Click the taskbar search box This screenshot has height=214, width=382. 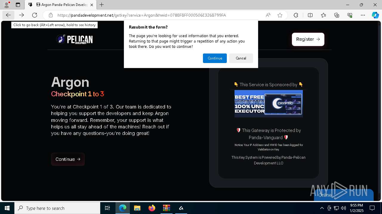point(57,208)
